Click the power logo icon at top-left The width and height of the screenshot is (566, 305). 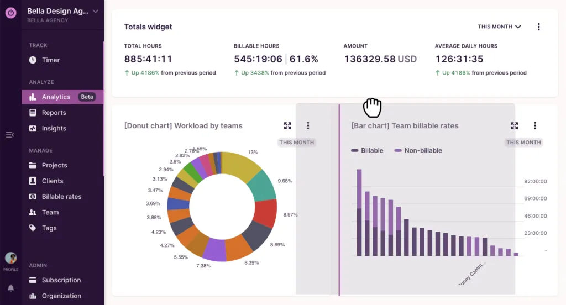click(x=11, y=13)
